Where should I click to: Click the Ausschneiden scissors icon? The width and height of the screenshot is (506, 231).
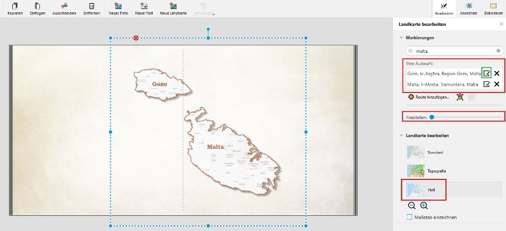pyautogui.click(x=64, y=6)
